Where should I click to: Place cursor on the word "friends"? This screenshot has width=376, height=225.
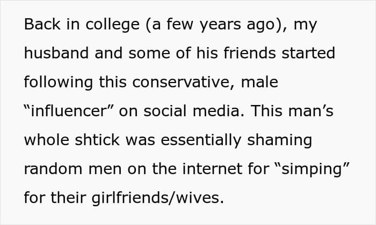250,53
